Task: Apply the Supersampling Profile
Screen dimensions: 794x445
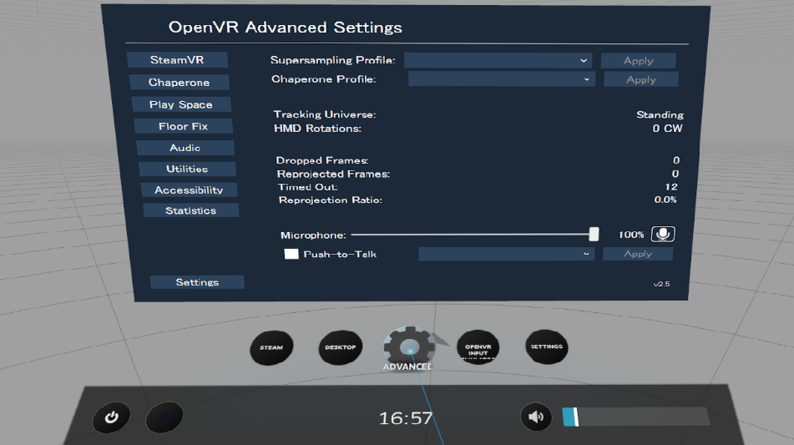Action: 639,61
